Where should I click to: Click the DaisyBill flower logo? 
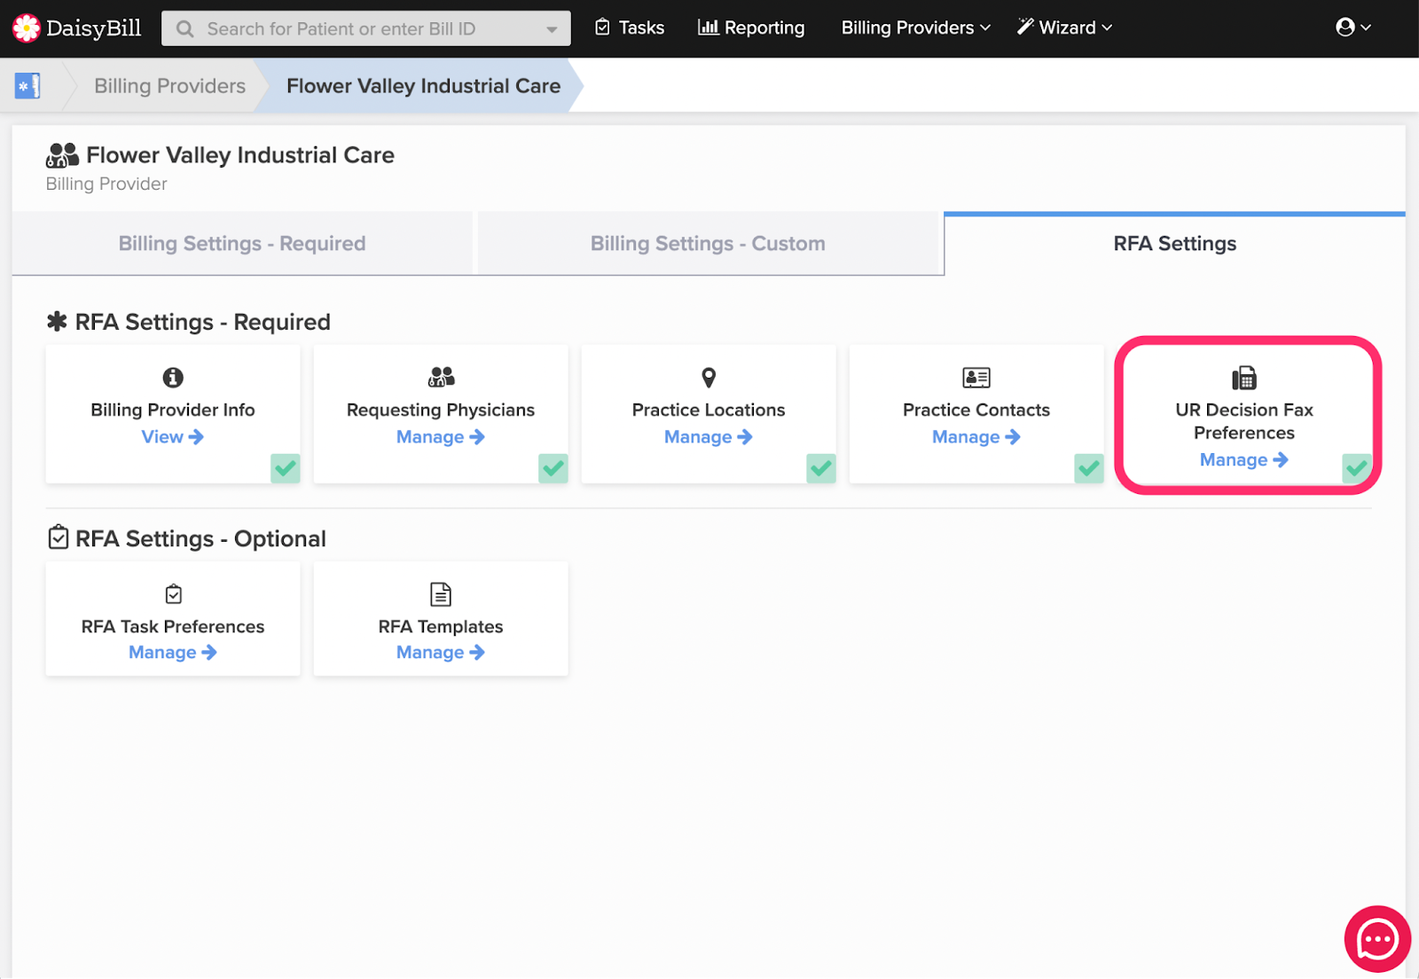(27, 28)
